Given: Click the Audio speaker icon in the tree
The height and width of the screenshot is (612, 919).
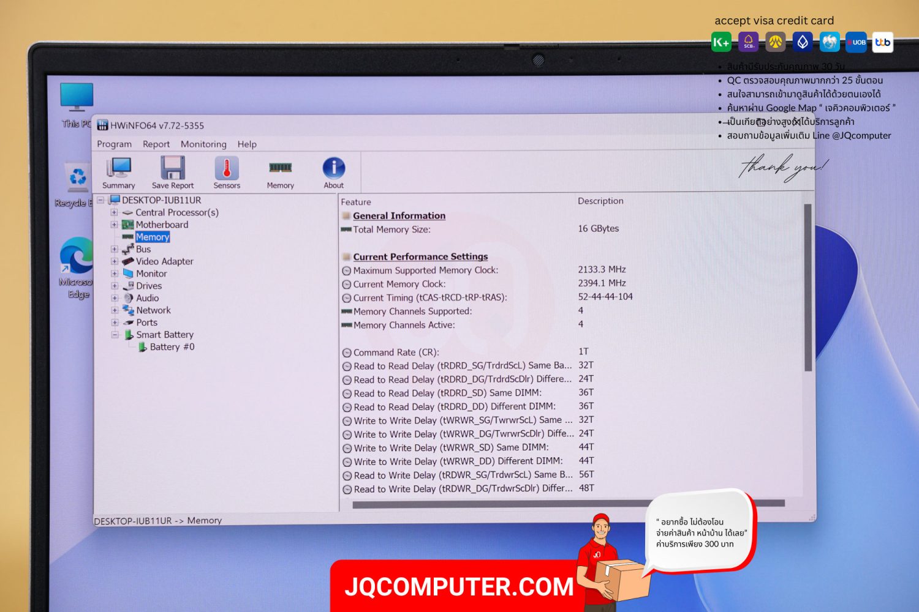Looking at the screenshot, I should [x=128, y=298].
